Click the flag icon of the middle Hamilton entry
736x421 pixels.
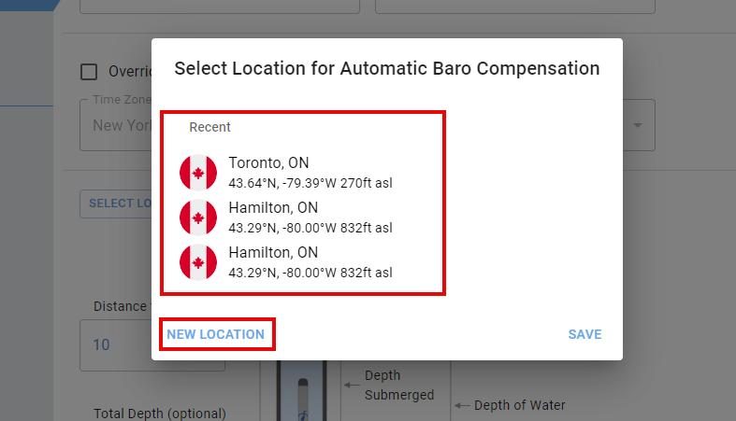point(197,218)
